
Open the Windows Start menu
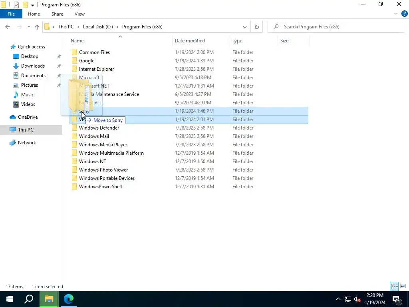pos(10,299)
